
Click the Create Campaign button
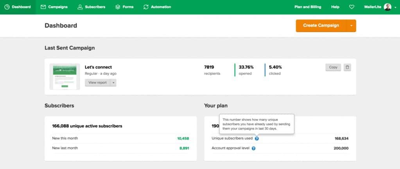(x=321, y=26)
